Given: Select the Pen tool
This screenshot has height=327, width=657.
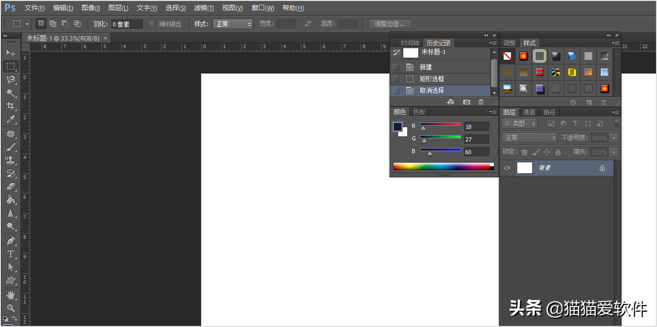Looking at the screenshot, I should [x=10, y=241].
